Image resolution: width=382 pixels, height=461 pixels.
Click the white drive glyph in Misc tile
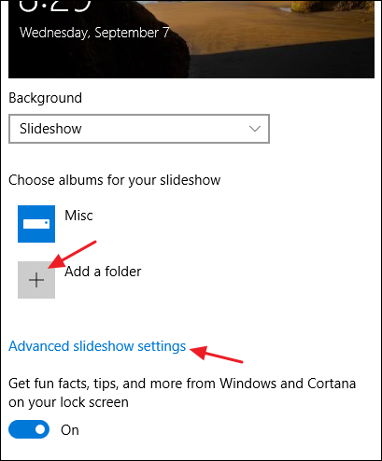pos(36,224)
